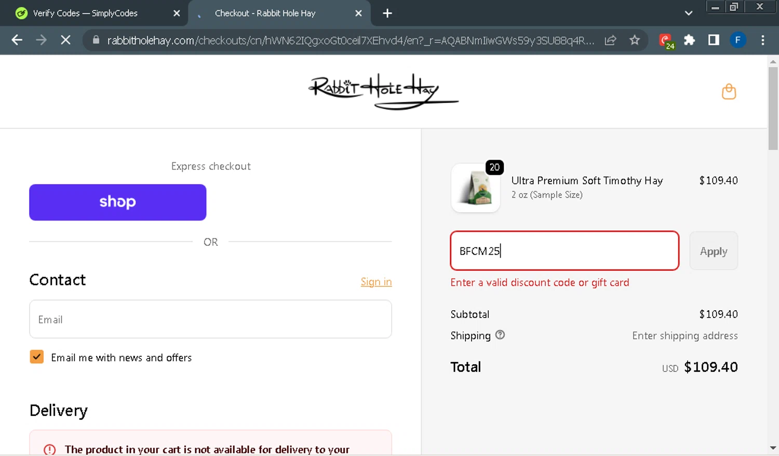Open the cart bag icon
This screenshot has height=456, width=779.
click(x=729, y=92)
